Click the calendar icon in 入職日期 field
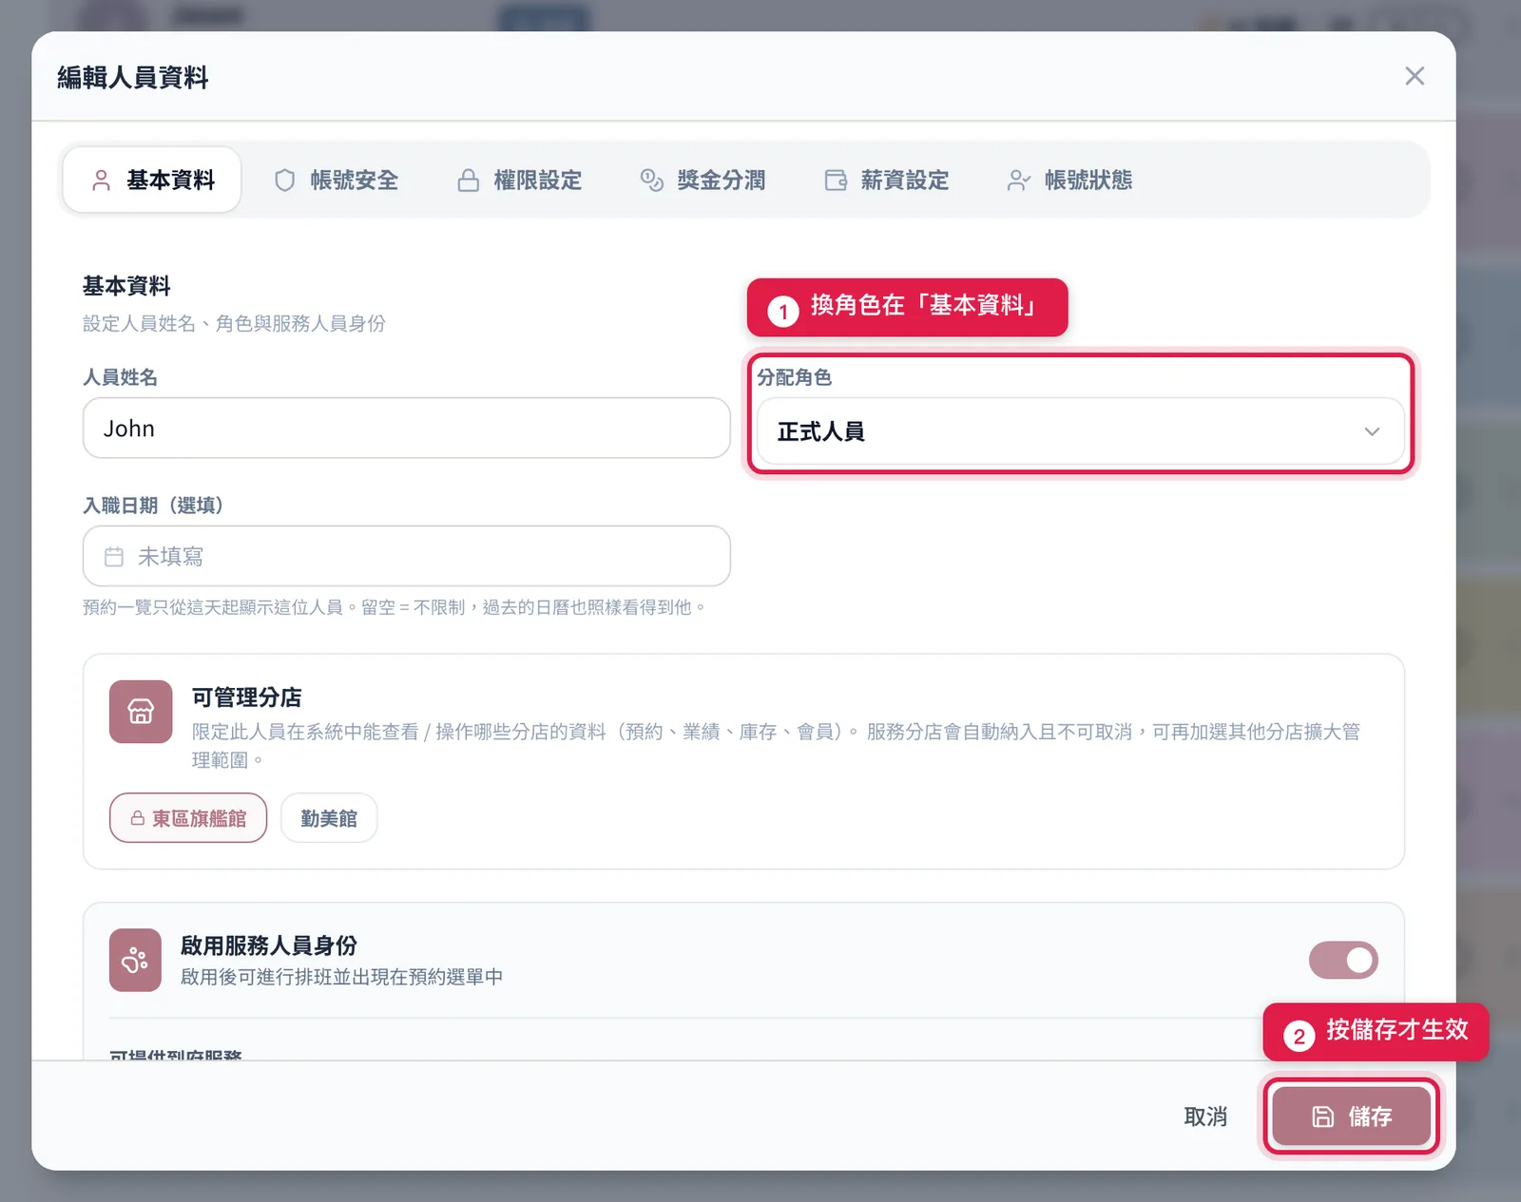 pos(114,557)
